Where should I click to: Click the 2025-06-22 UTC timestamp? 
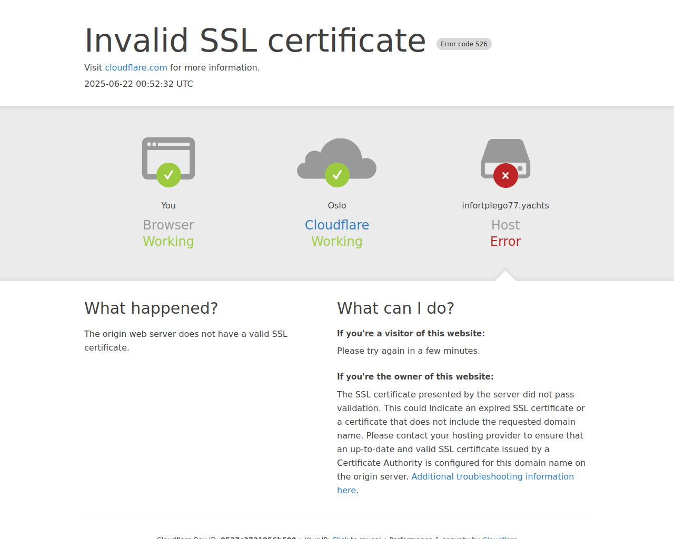[x=138, y=84]
